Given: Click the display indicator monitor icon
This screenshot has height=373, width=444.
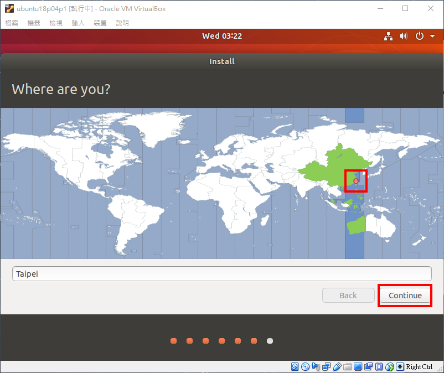Looking at the screenshot, I should click(358, 367).
